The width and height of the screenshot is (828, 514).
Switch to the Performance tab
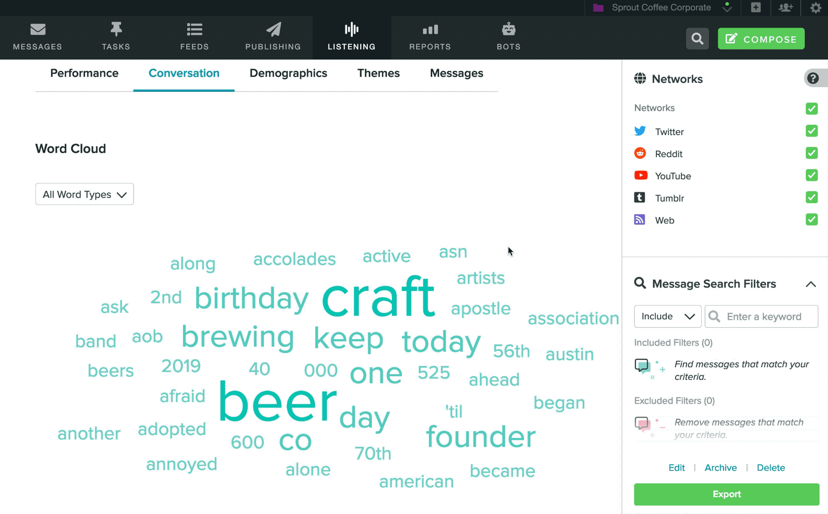[84, 73]
